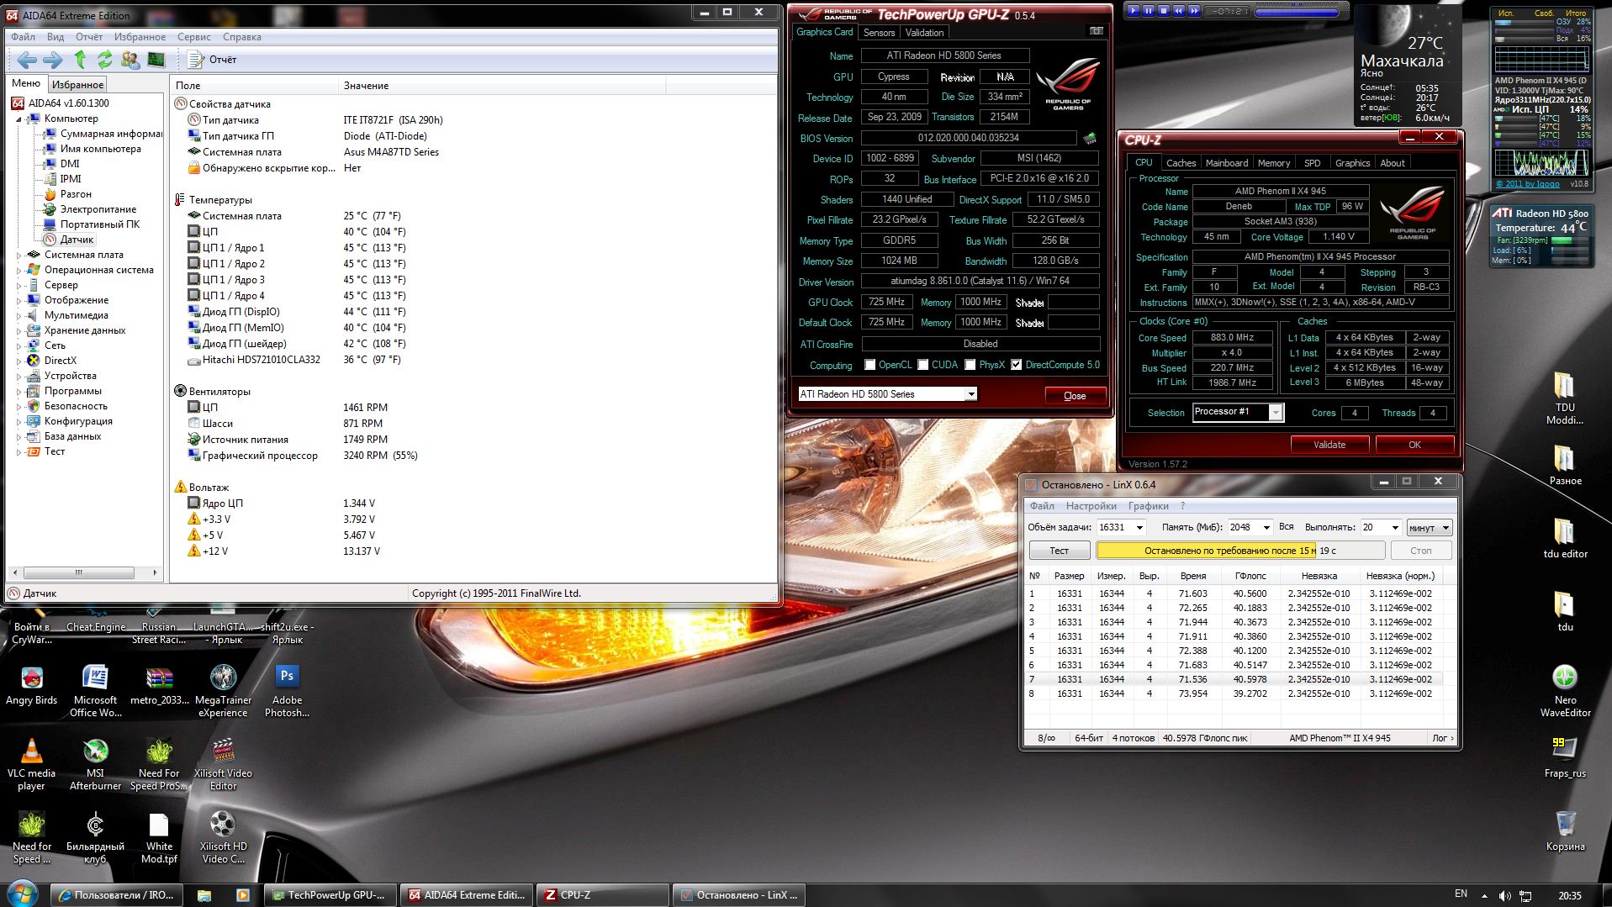Open the ATI Radeon HD 5800 Series dropdown
Image resolution: width=1612 pixels, height=907 pixels.
970,394
